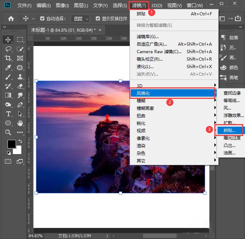
Task: Select the Eyedropper tool
Action: click(8, 67)
